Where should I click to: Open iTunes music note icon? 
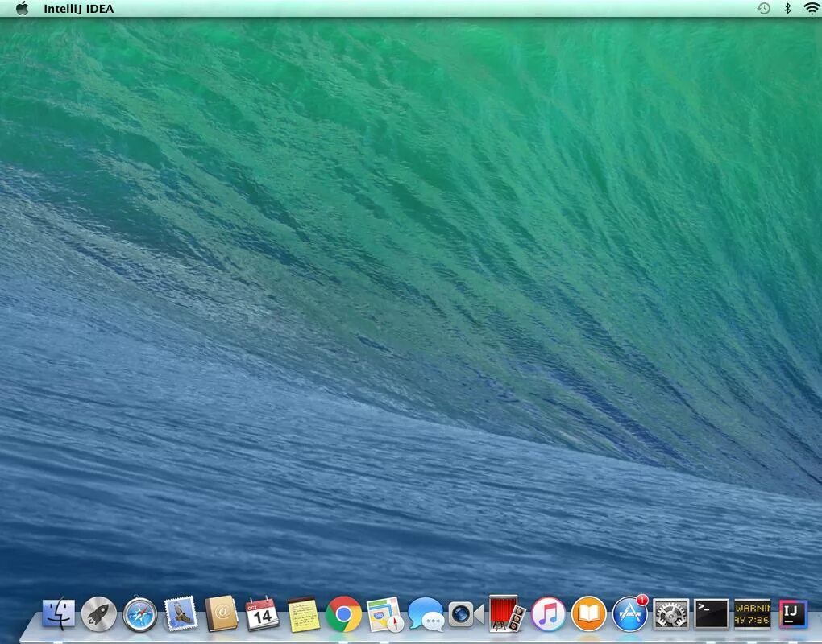pos(548,613)
